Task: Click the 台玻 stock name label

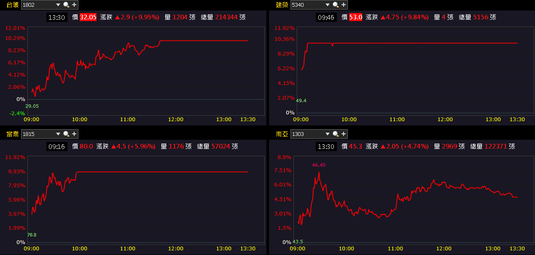Action: point(12,5)
